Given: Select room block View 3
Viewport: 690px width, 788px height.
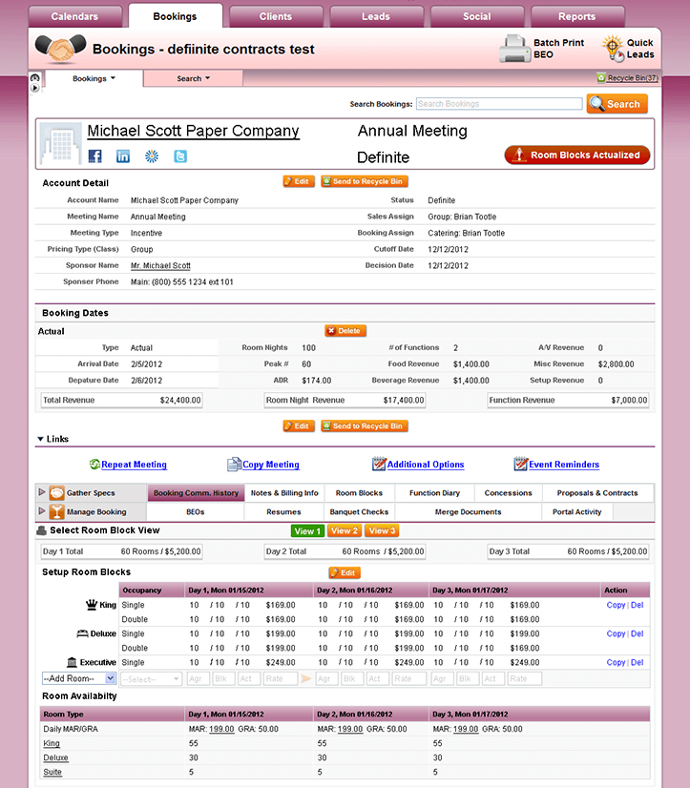Looking at the screenshot, I should [x=382, y=530].
